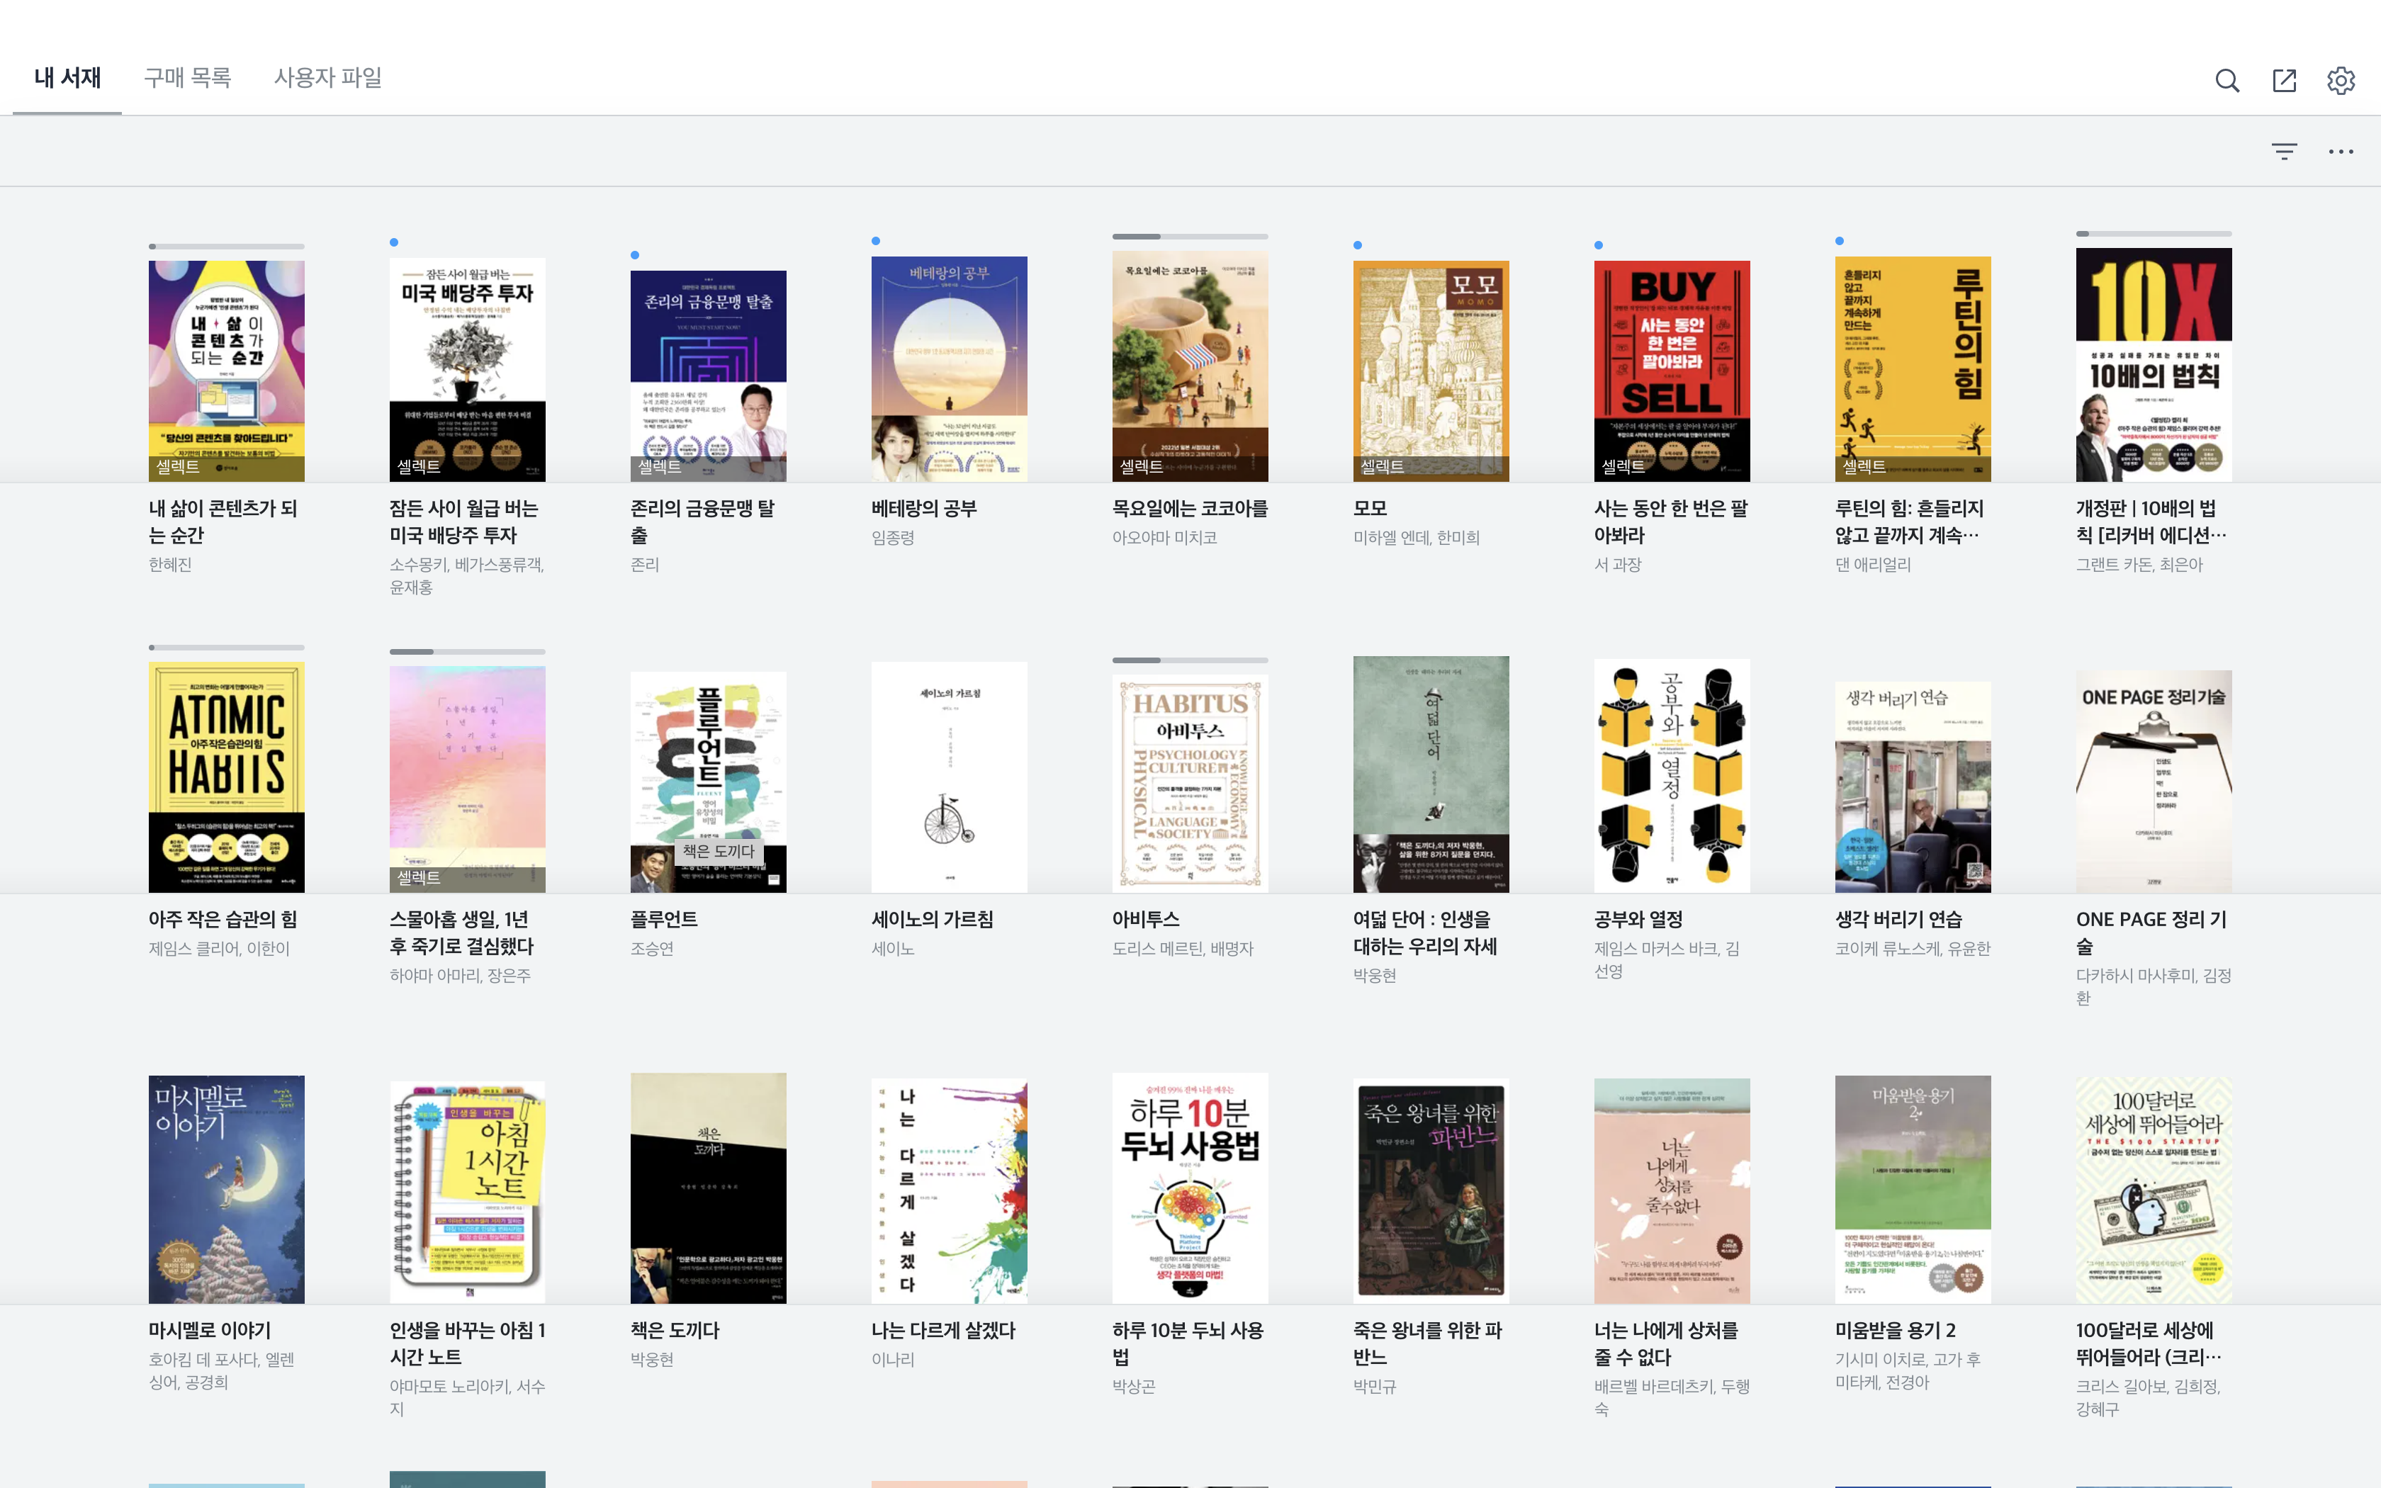This screenshot has height=1488, width=2381.
Task: Open the 루틴의 힘 book cover
Action: (x=1913, y=369)
